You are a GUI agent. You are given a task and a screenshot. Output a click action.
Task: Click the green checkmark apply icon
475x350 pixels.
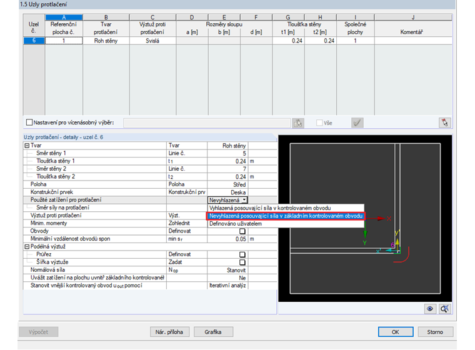(357, 122)
